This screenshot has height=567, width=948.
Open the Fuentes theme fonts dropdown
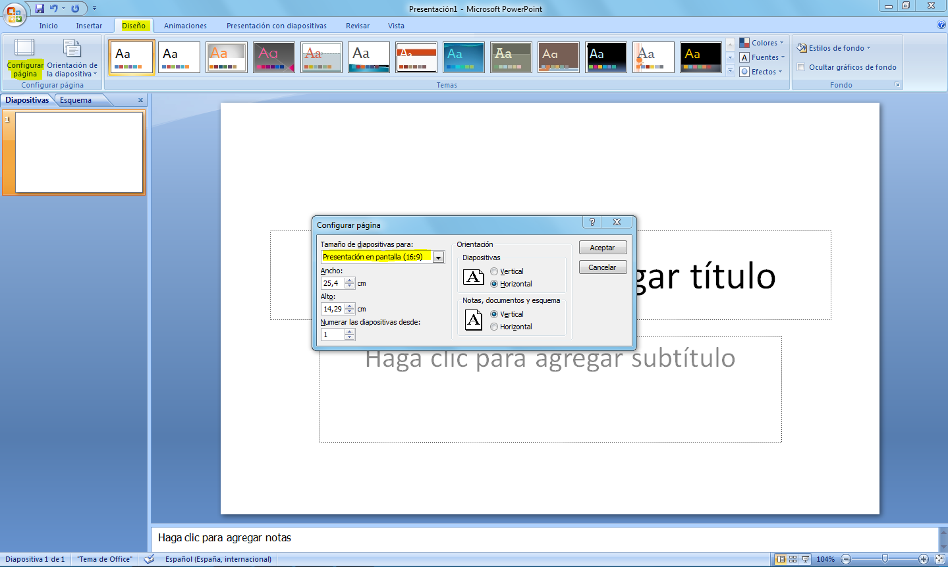(x=762, y=57)
